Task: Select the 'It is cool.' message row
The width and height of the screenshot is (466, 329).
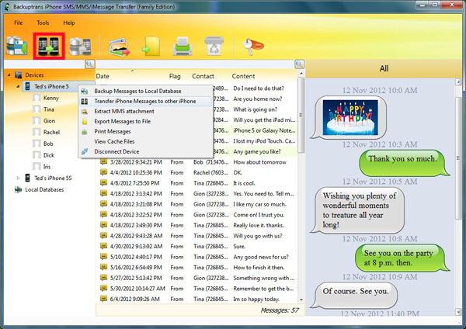Action: point(196,183)
